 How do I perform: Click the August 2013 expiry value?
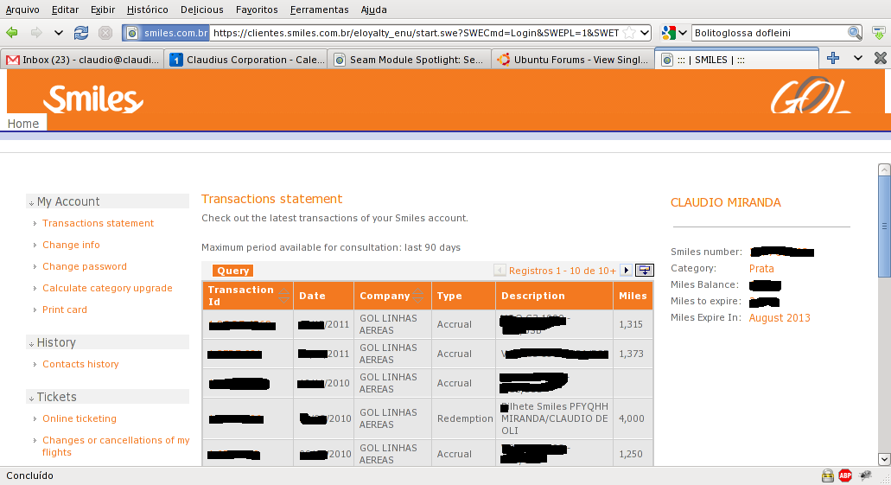click(780, 318)
